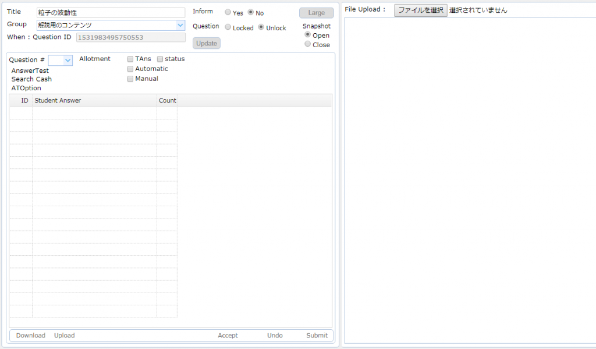
Task: Select the Inform No radio button
Action: 251,12
